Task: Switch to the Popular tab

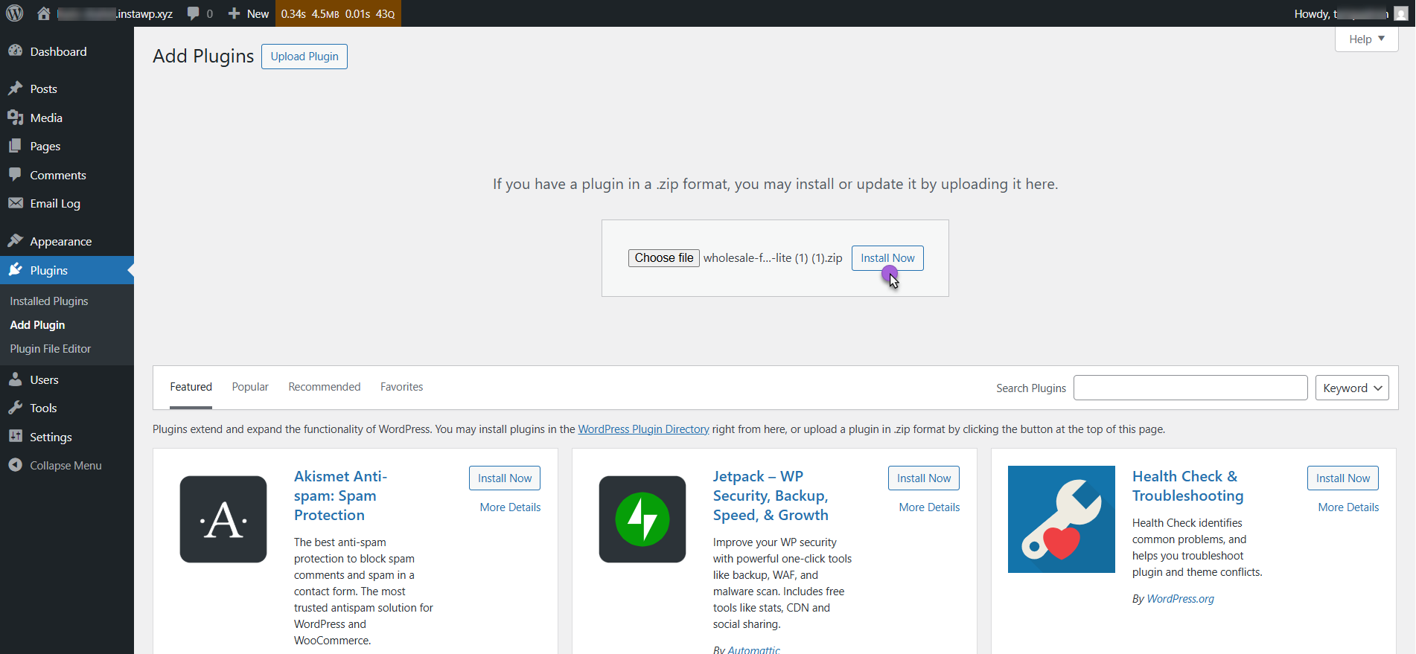Action: click(250, 387)
